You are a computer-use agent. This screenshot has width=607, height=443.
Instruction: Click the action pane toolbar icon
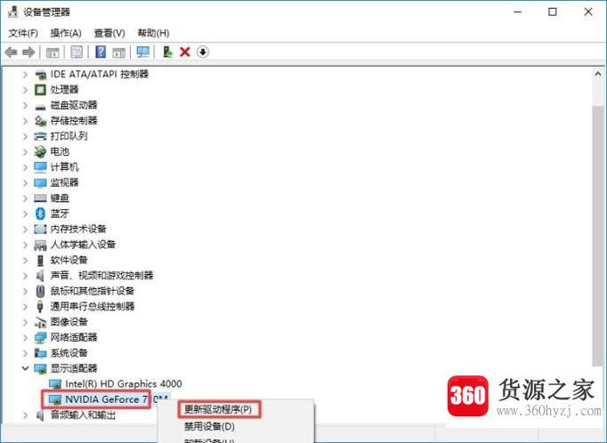(119, 52)
